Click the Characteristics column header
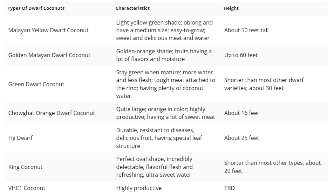Viewport: 334px width, 195px height. coord(132,8)
